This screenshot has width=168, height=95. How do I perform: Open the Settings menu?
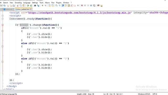pyautogui.click(x=35, y=3)
